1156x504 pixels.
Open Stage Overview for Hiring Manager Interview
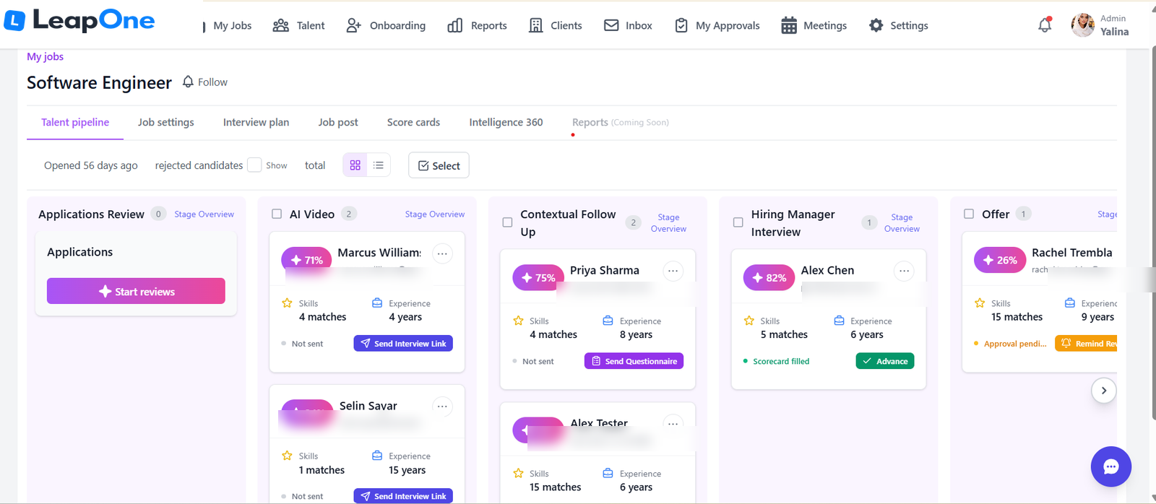pos(902,223)
